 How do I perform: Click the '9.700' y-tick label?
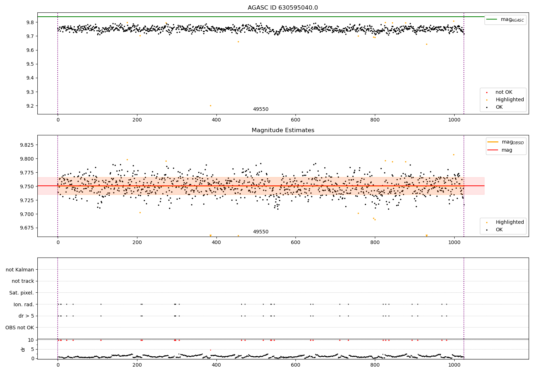[x=27, y=214]
